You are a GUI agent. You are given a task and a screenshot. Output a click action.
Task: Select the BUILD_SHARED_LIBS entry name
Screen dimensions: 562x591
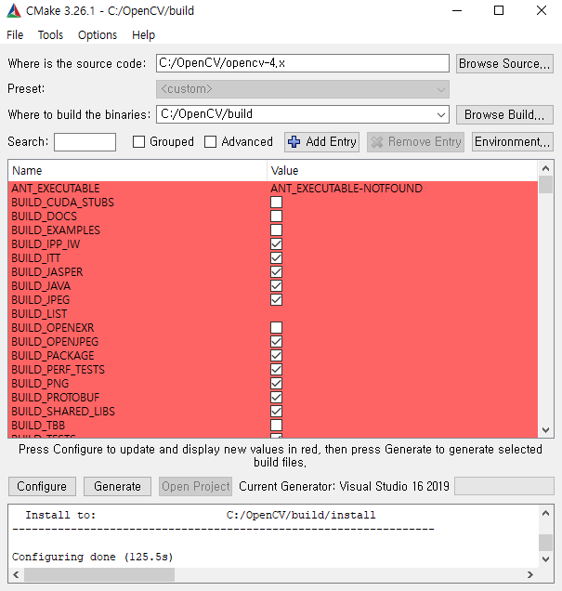[x=63, y=412]
